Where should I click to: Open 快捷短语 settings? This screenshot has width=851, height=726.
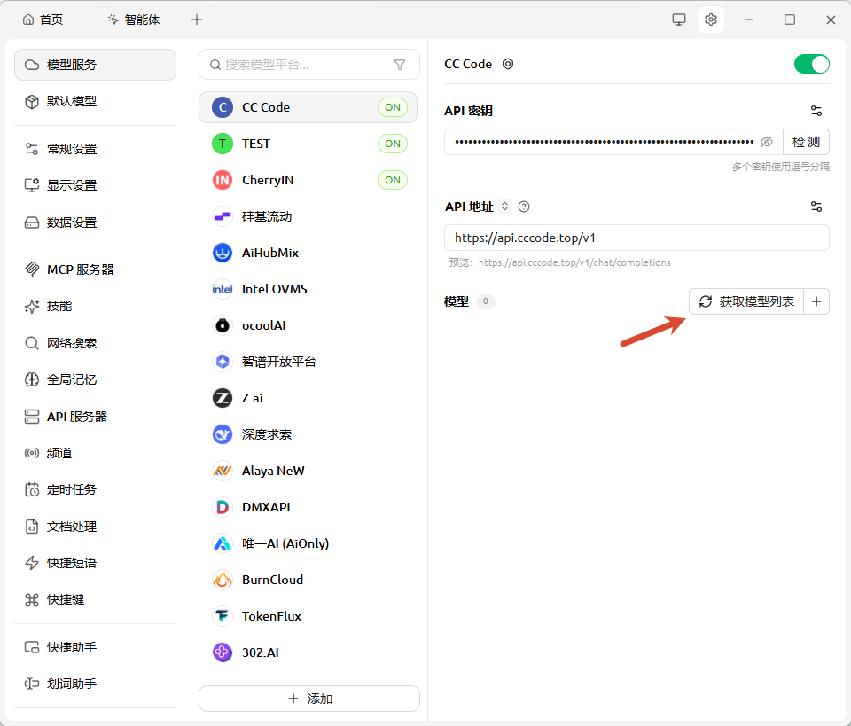[x=95, y=563]
